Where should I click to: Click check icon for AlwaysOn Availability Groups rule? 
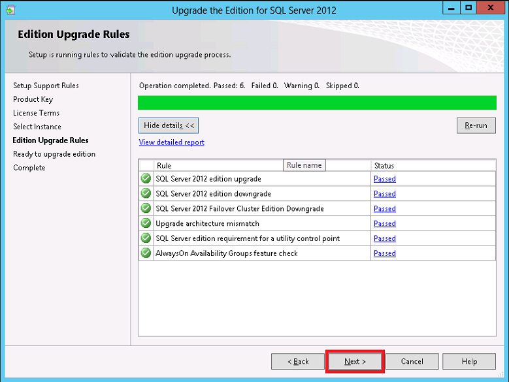click(x=146, y=253)
